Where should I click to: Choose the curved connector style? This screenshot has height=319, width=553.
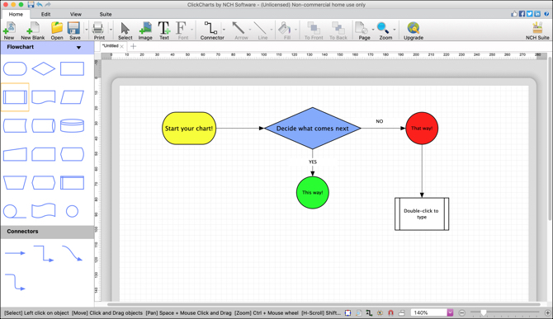[72, 254]
